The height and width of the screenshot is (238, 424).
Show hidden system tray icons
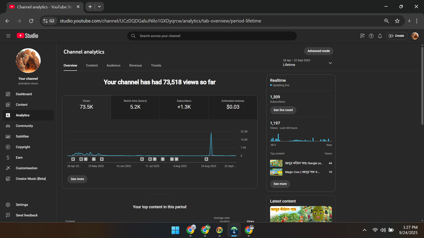click(x=364, y=230)
